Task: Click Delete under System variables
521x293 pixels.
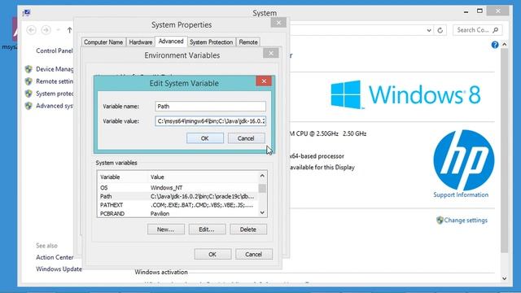Action: (247, 230)
